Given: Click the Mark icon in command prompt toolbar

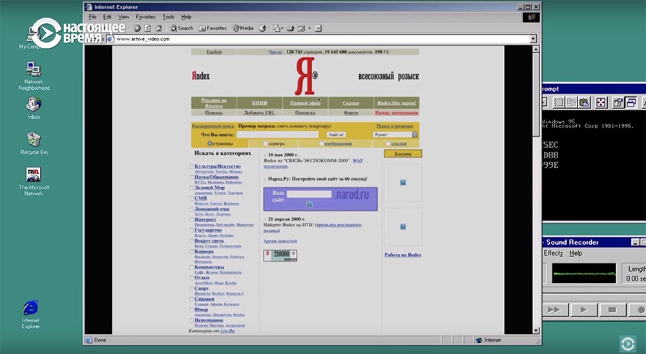Looking at the screenshot, I should pos(558,103).
